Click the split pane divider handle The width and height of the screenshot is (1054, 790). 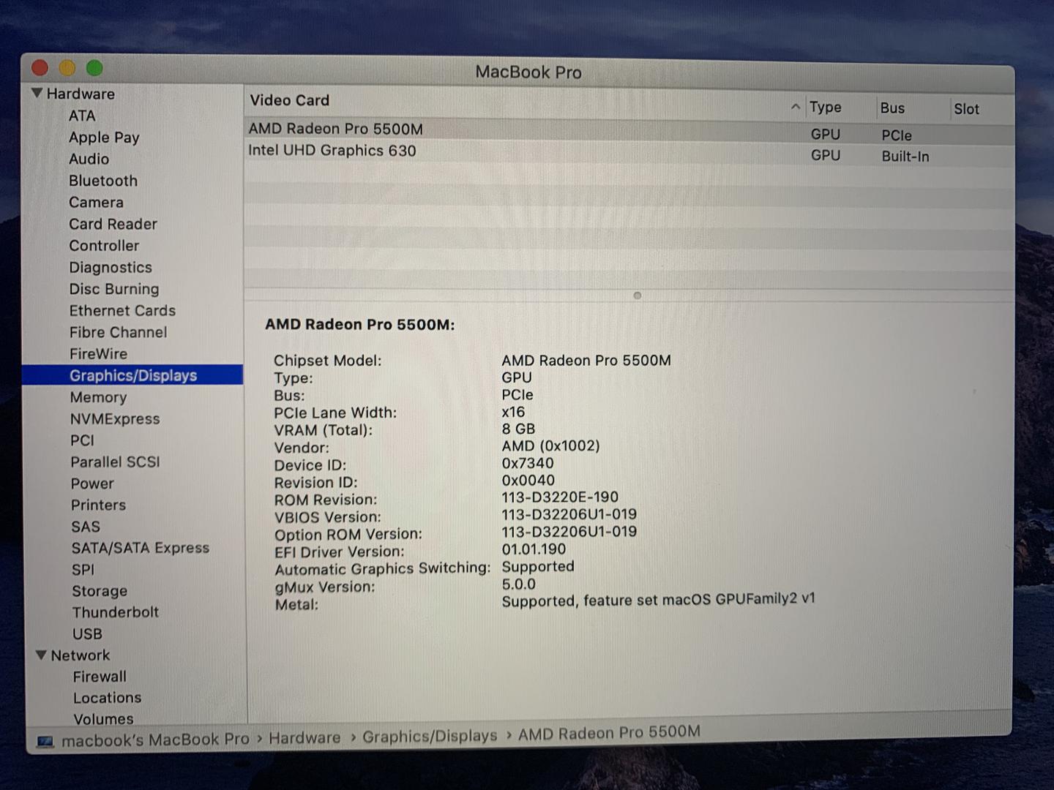pyautogui.click(x=637, y=296)
